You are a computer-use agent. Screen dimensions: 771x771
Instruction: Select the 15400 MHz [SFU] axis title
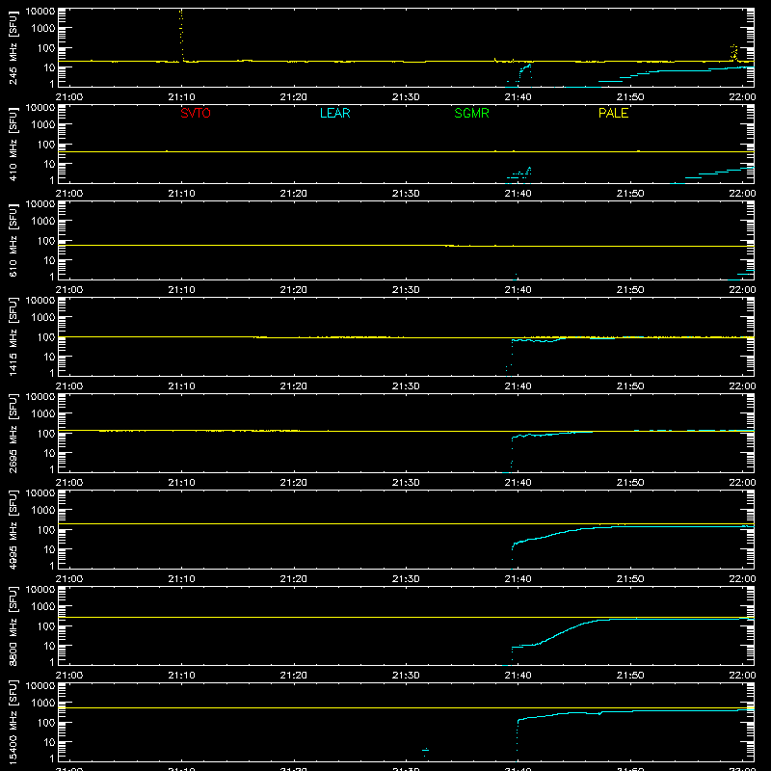13,722
